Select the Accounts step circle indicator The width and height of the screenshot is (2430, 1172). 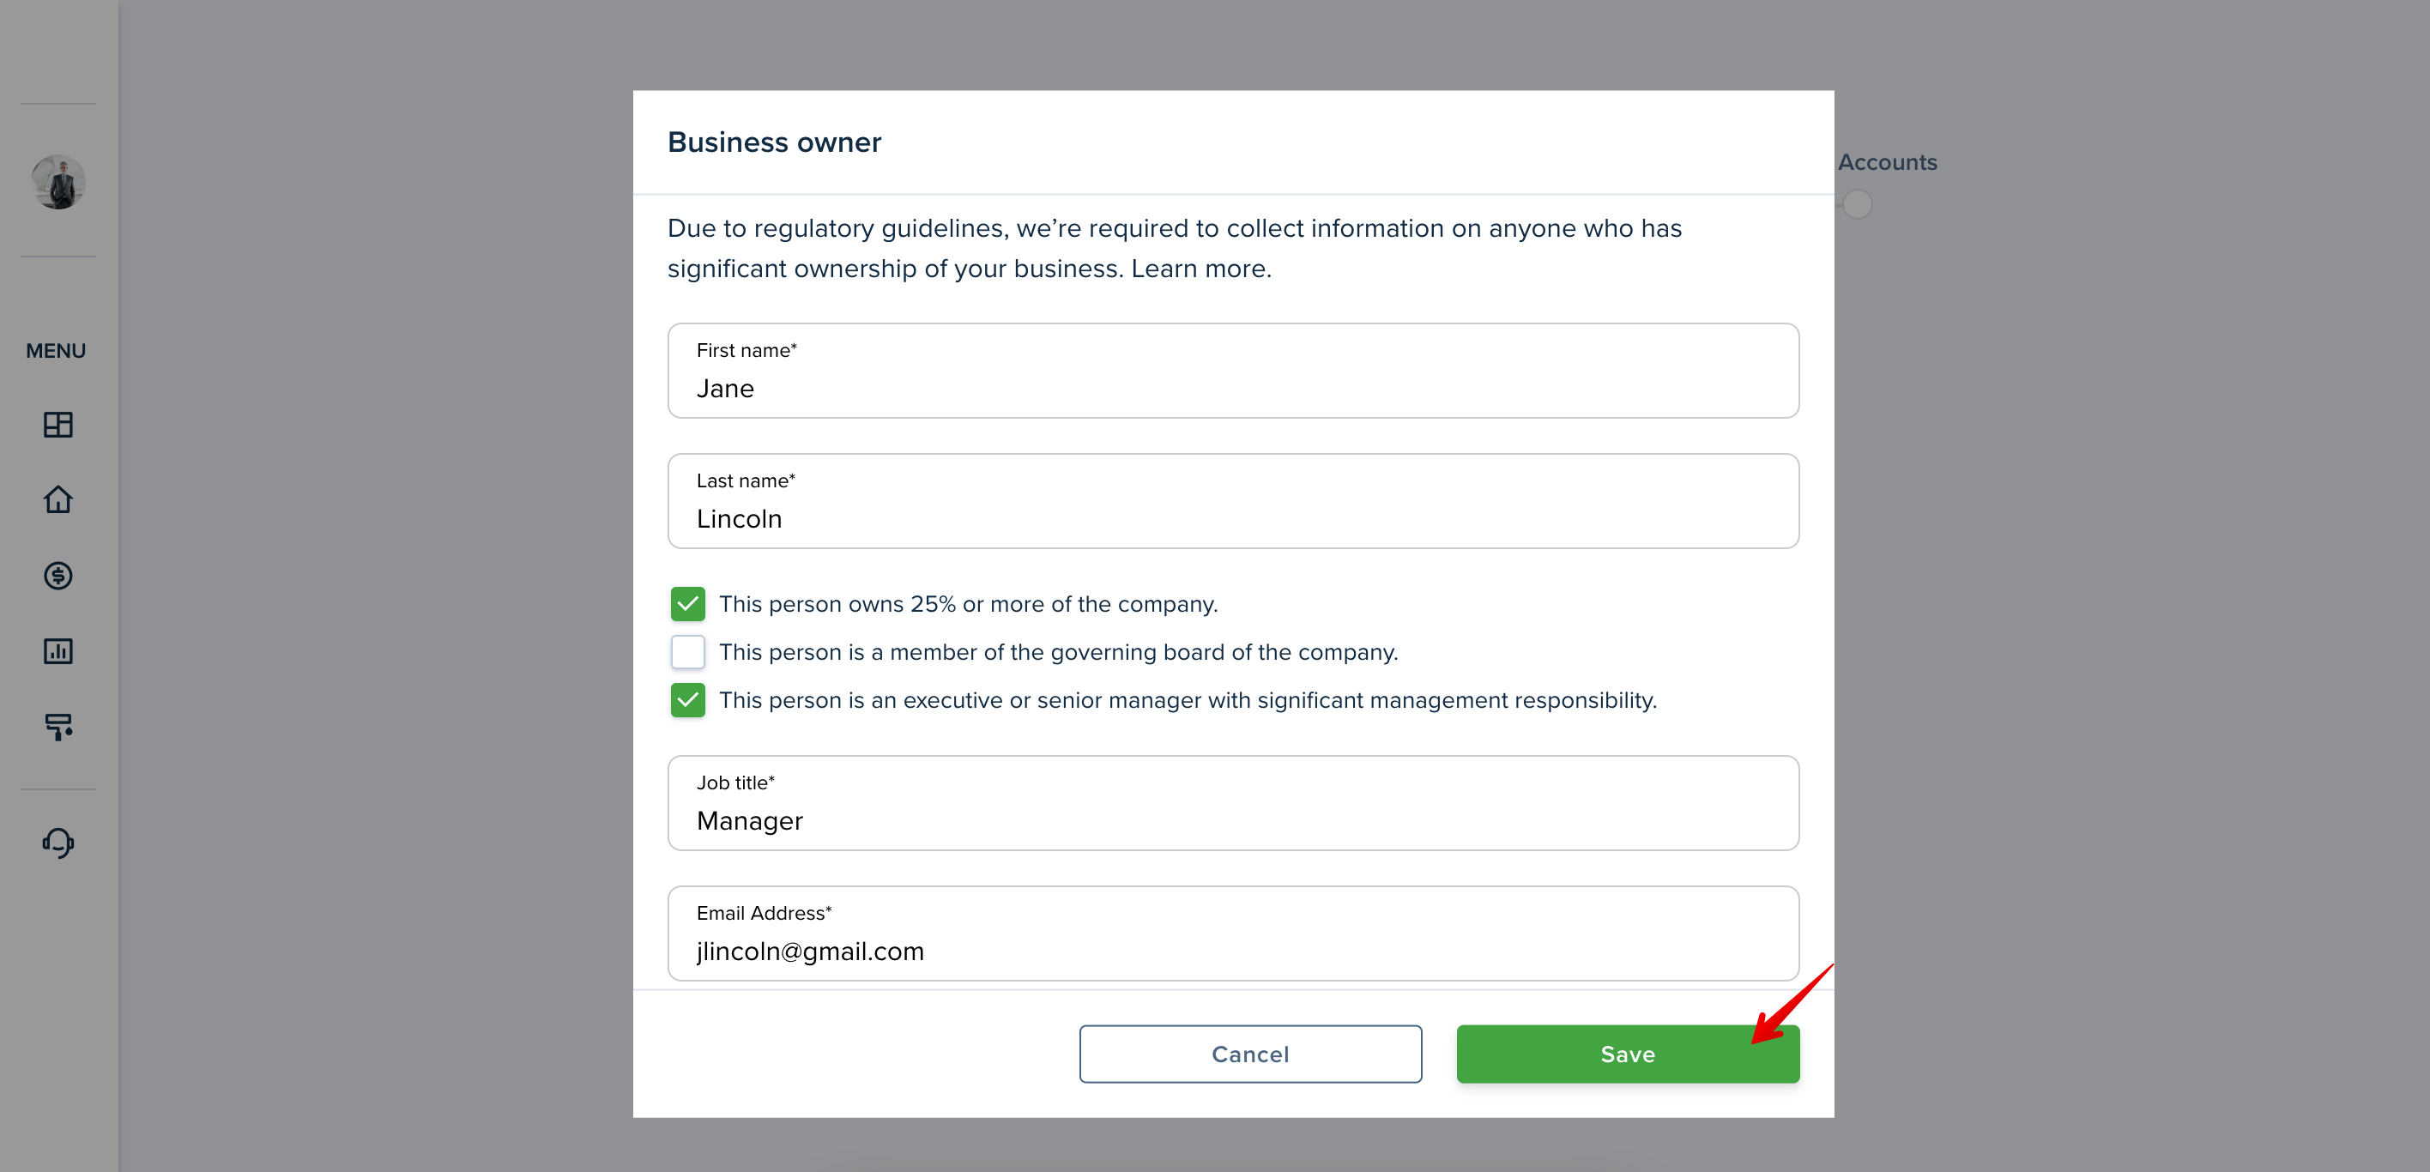tap(1857, 203)
